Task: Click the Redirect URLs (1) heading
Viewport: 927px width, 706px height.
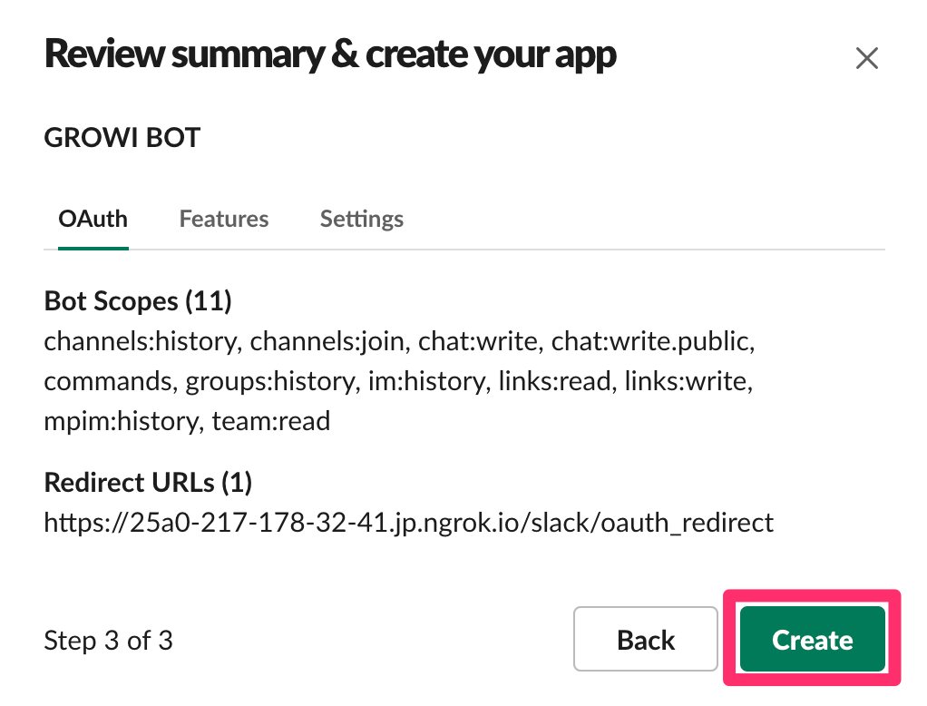Action: tap(148, 483)
